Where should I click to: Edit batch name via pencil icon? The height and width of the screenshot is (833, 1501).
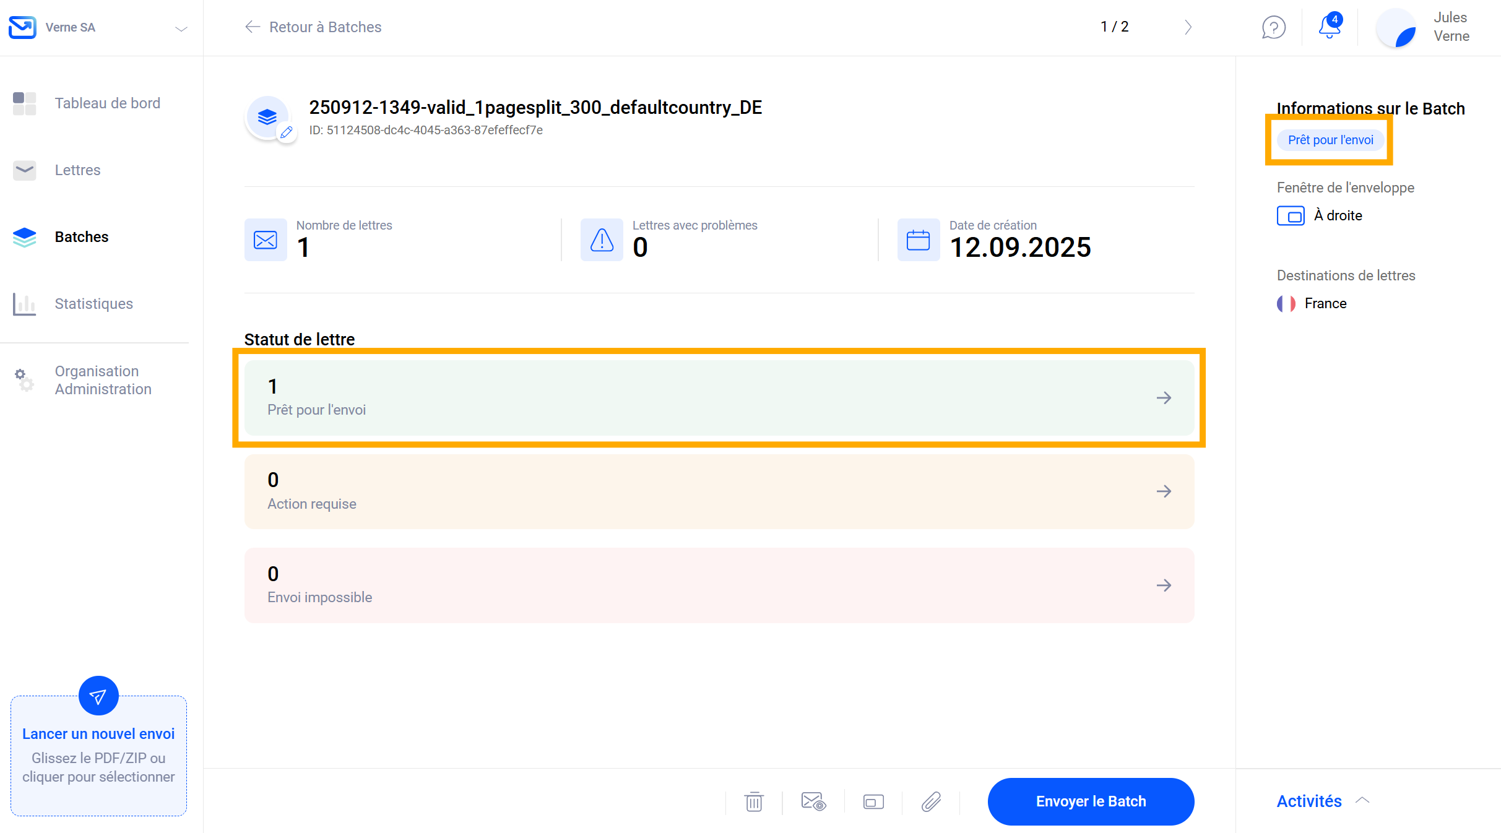click(286, 132)
